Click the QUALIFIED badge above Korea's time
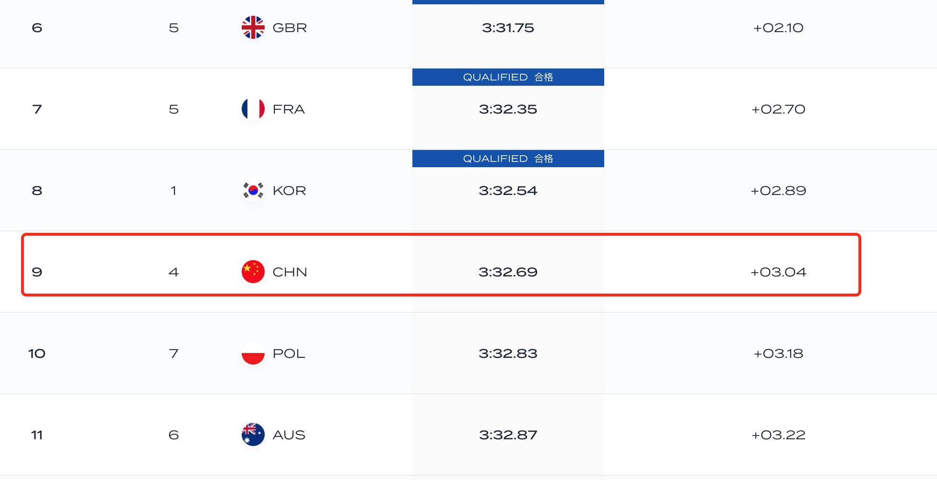 click(x=508, y=159)
